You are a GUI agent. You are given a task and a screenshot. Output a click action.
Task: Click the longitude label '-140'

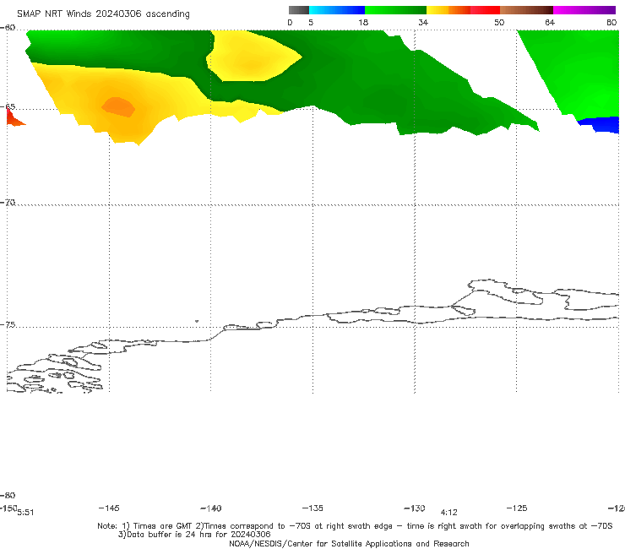(x=211, y=508)
